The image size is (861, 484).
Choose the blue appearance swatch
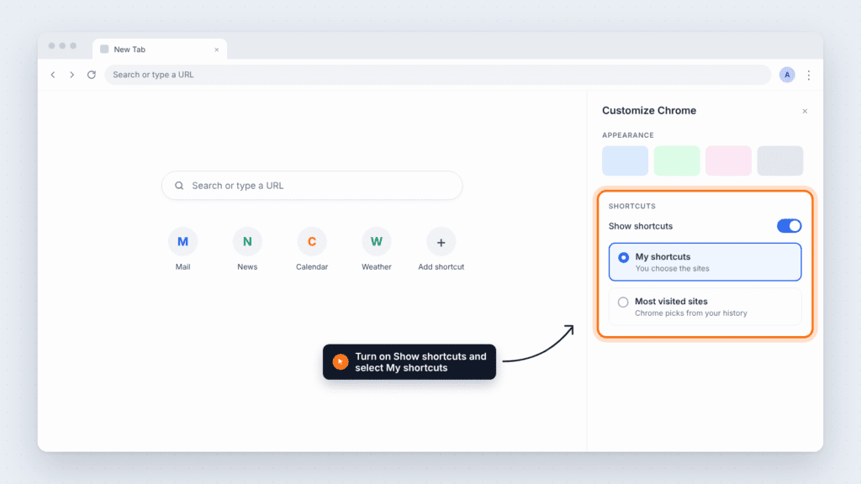pos(625,160)
